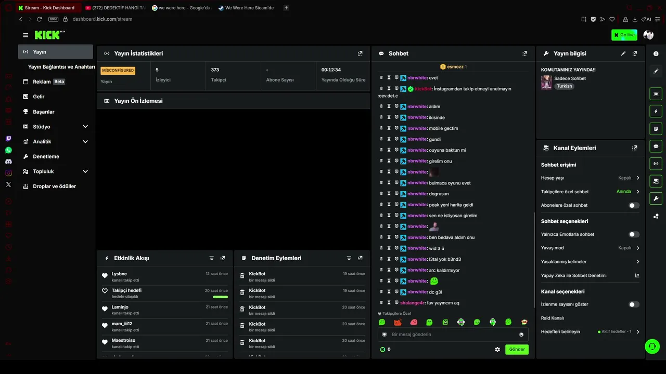Open WhatsApp from browser sidebar
666x374 pixels.
click(x=8, y=150)
